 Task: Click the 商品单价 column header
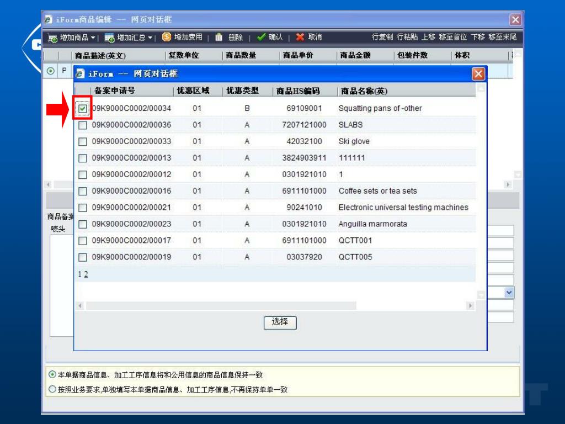298,55
